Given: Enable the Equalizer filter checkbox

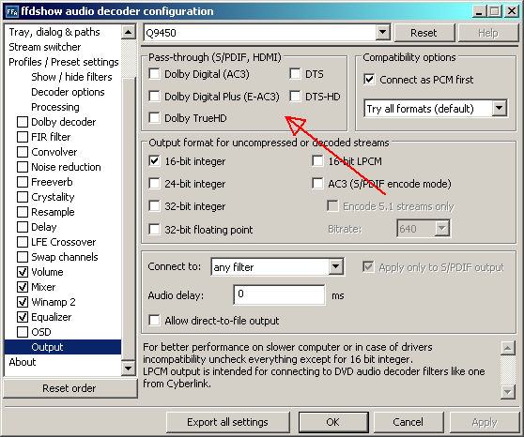Looking at the screenshot, I should pyautogui.click(x=23, y=317).
